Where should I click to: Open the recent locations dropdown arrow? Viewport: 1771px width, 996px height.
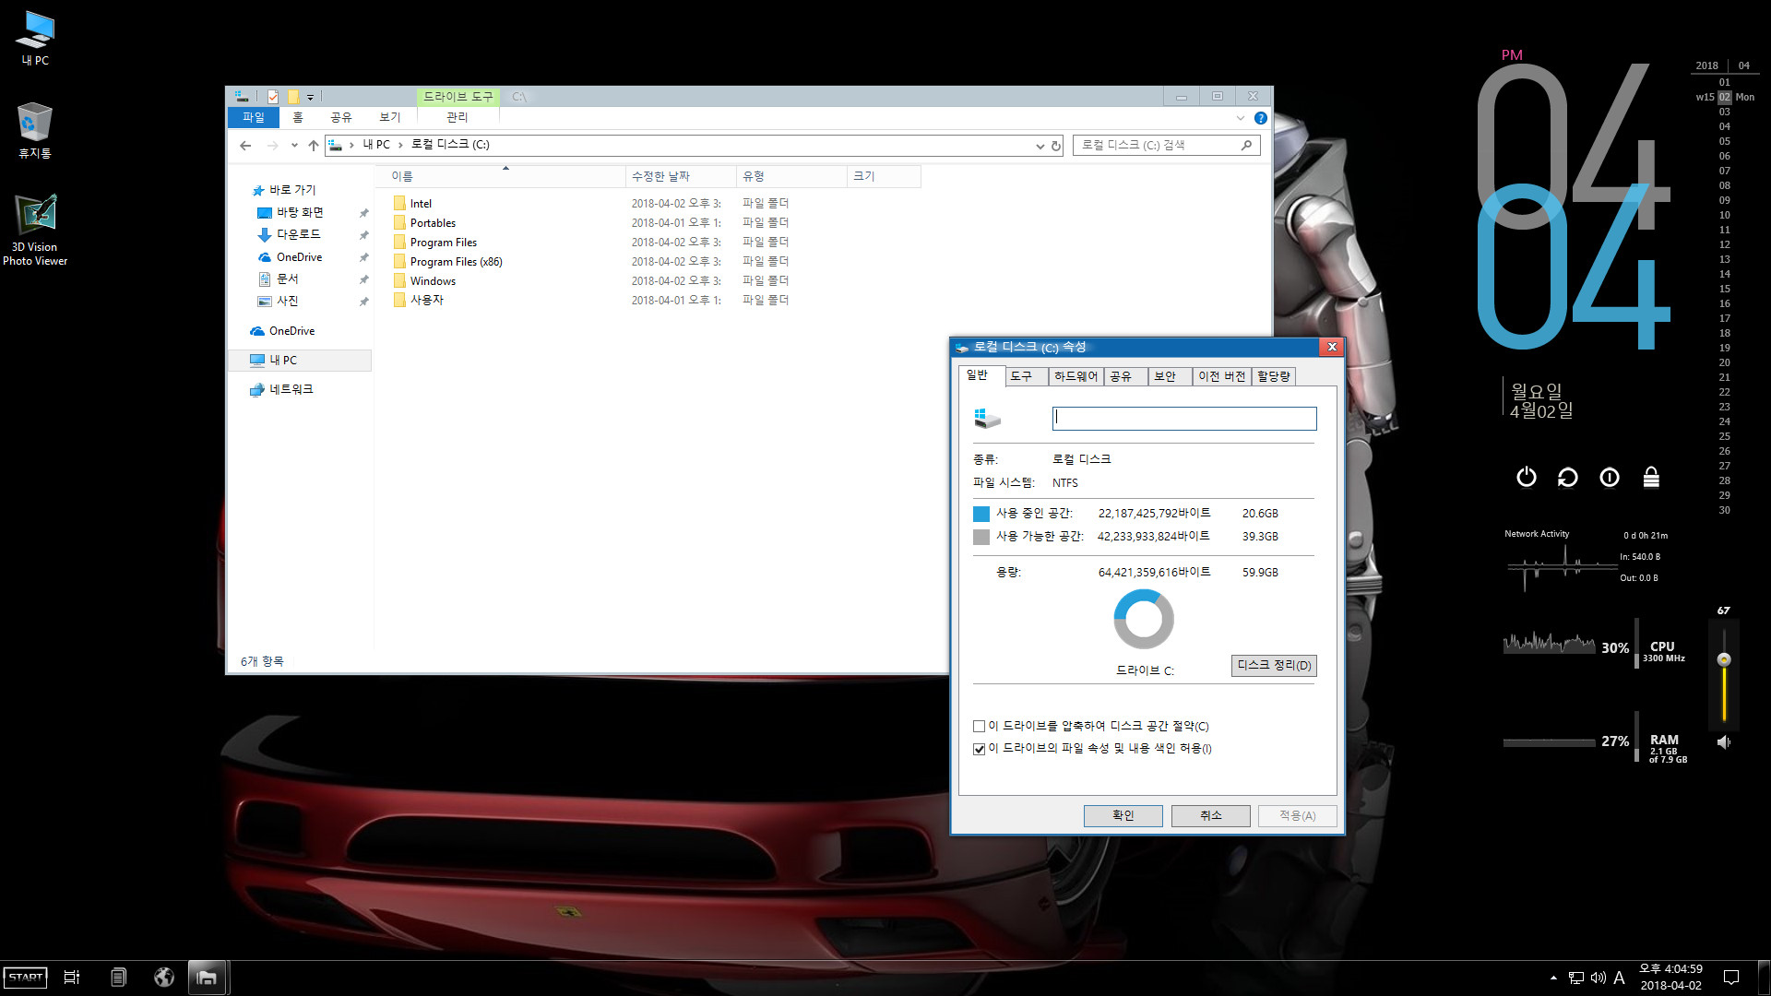tap(294, 146)
